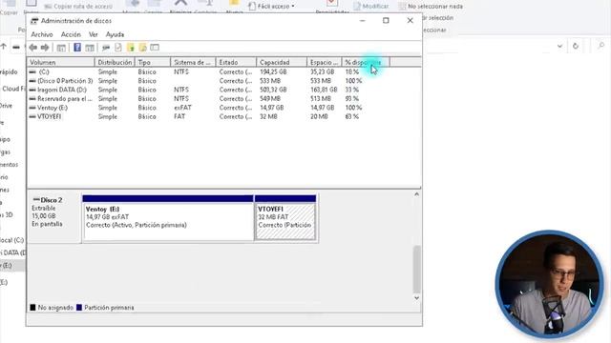Click the dark key-shaped toolbar icon
Viewport: 611px width, 343px height.
pos(106,48)
